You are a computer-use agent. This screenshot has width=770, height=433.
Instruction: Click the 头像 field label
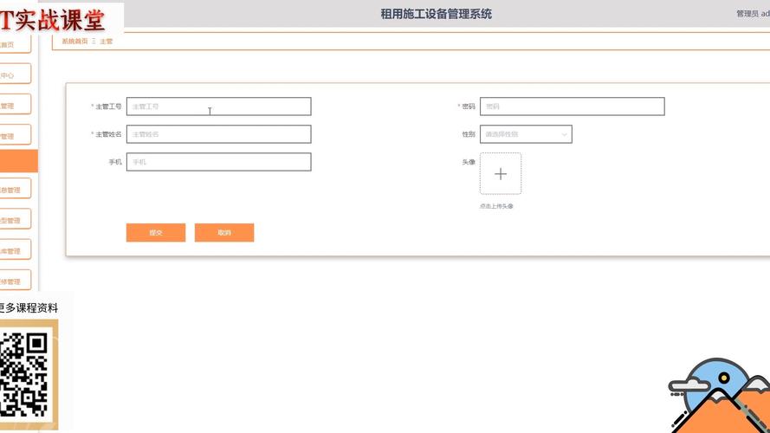pos(469,162)
